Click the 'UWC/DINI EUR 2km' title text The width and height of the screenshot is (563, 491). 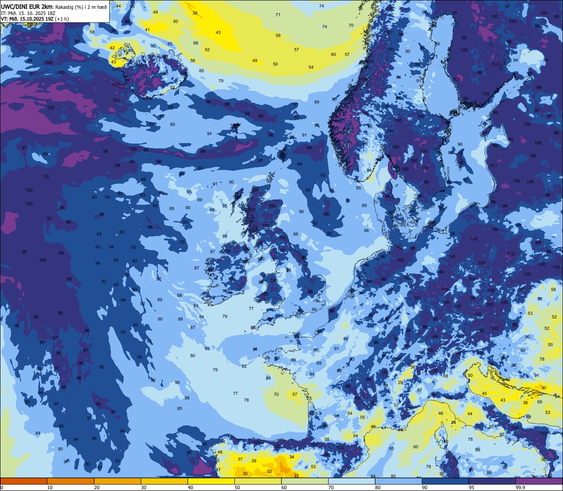click(26, 6)
